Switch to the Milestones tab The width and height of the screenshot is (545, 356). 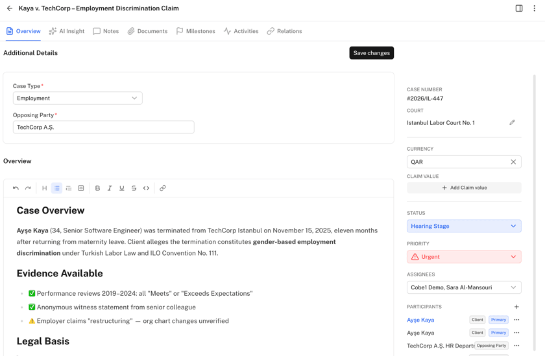pyautogui.click(x=196, y=31)
